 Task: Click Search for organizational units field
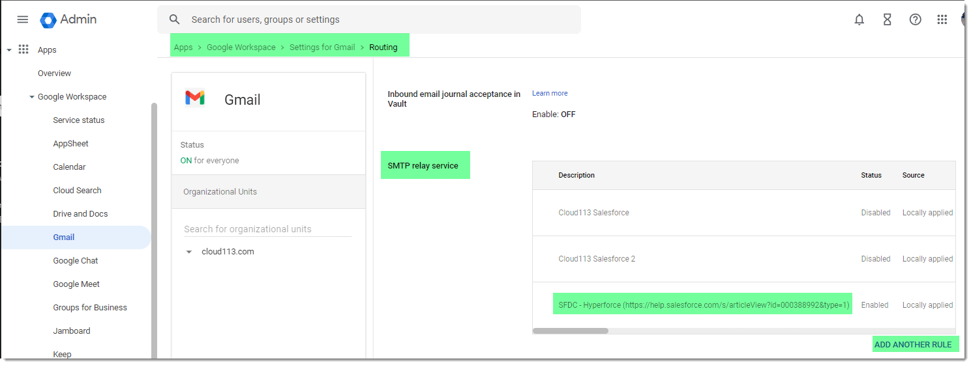(x=267, y=229)
